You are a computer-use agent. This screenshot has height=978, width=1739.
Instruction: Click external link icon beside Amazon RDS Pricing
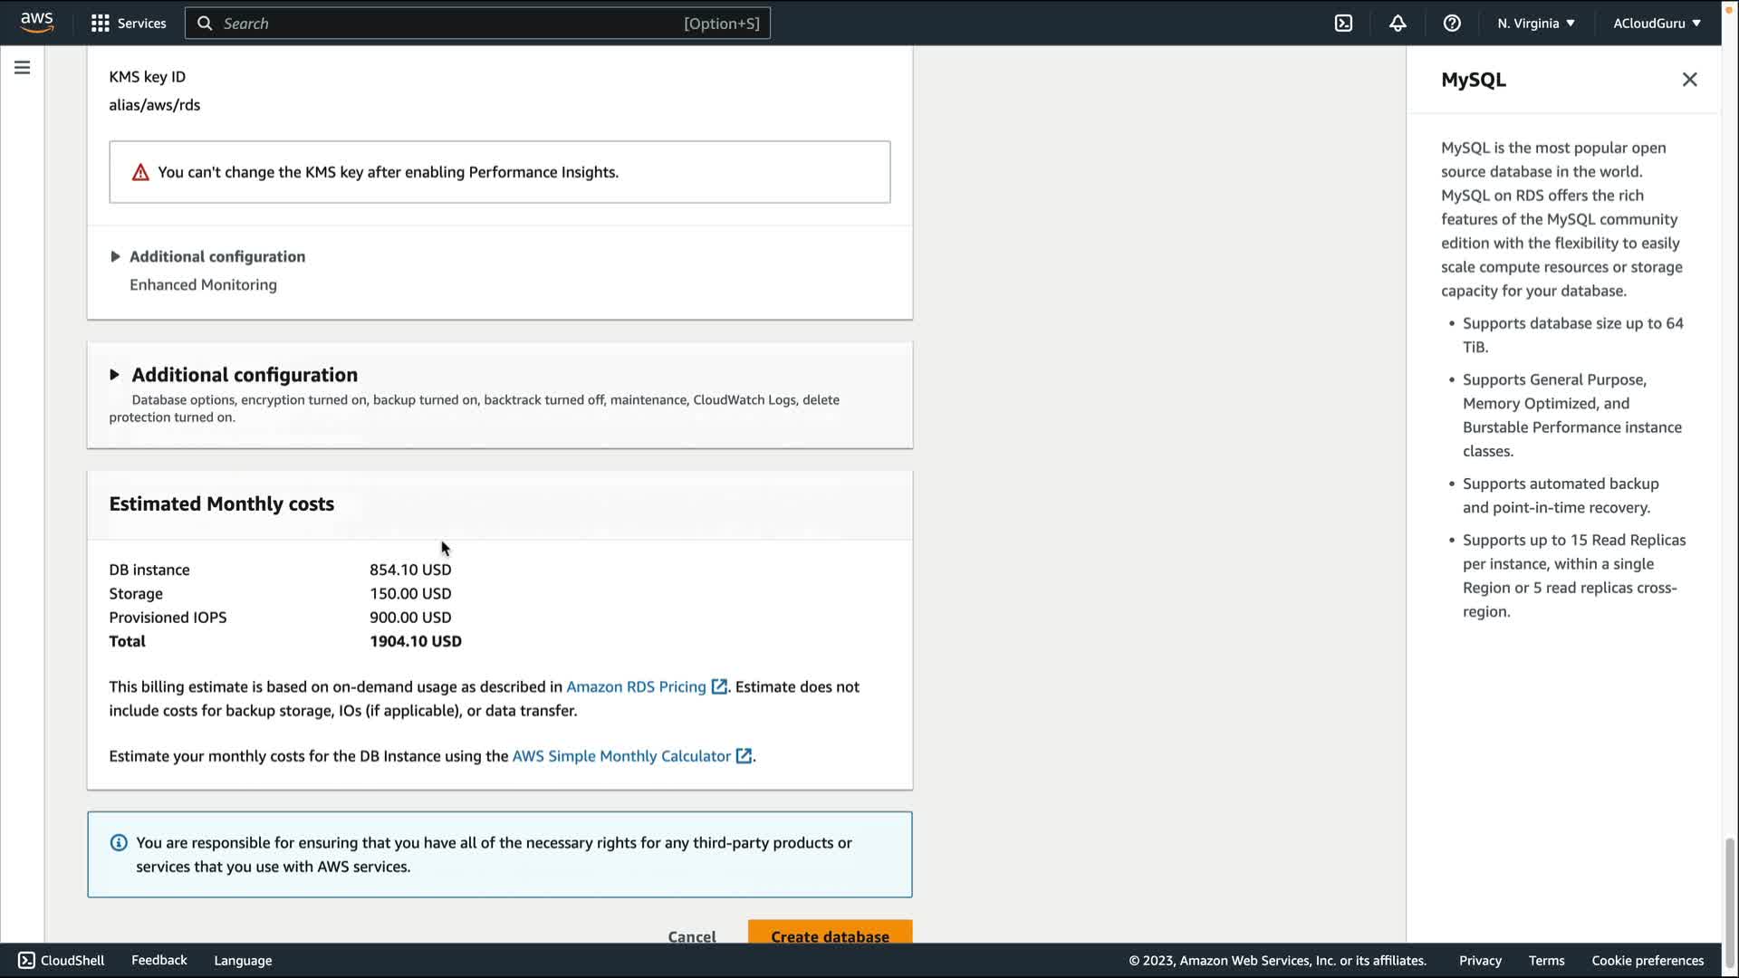click(719, 686)
